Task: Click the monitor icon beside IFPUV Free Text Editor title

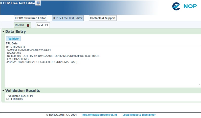Action: pos(38,3)
